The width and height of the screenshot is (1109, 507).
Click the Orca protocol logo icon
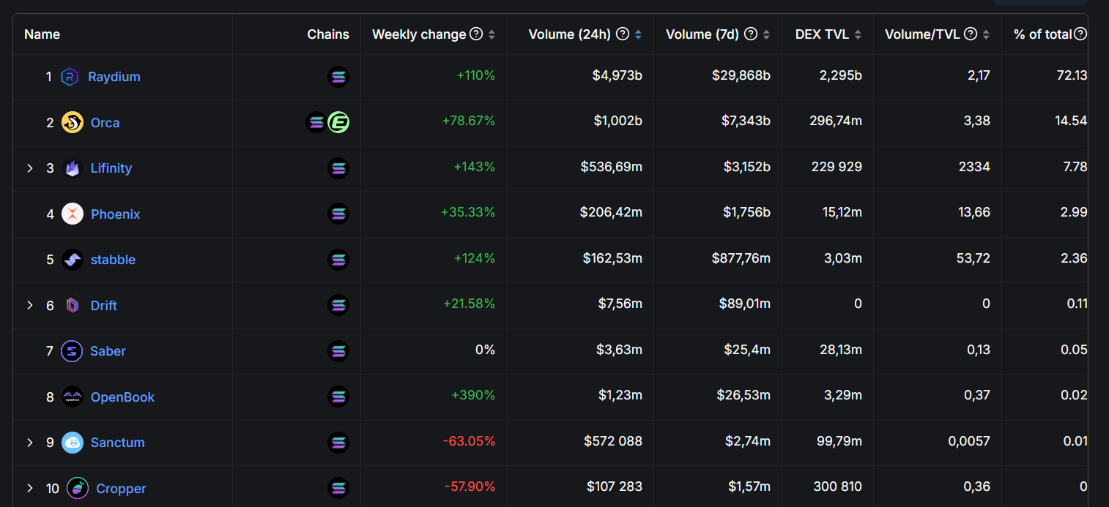[x=73, y=122]
